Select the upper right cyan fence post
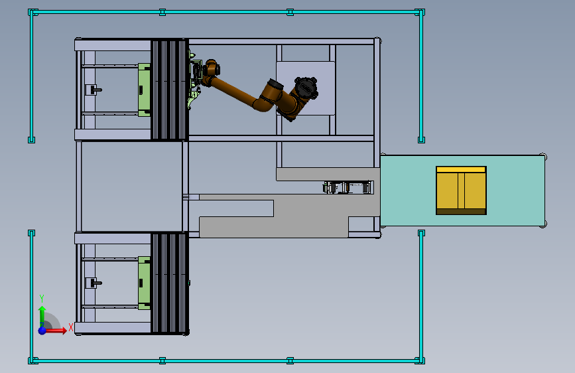 [421, 76]
